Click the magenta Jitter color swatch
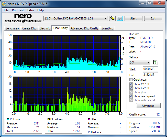167x137 pixels. pos(89,119)
